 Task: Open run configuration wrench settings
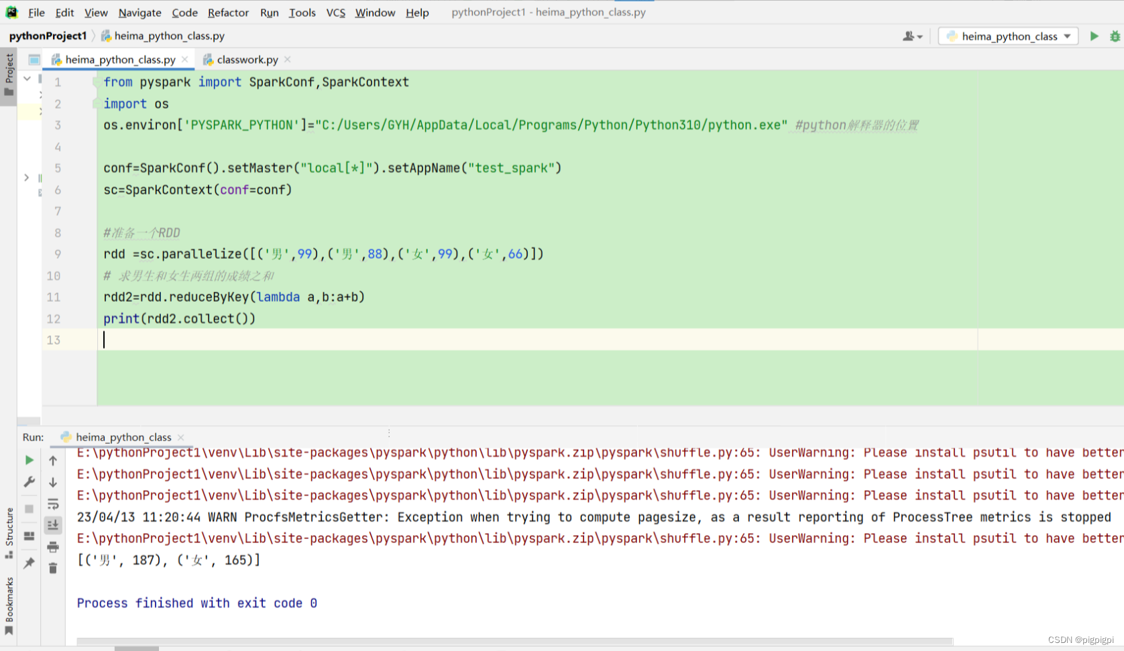(x=29, y=482)
